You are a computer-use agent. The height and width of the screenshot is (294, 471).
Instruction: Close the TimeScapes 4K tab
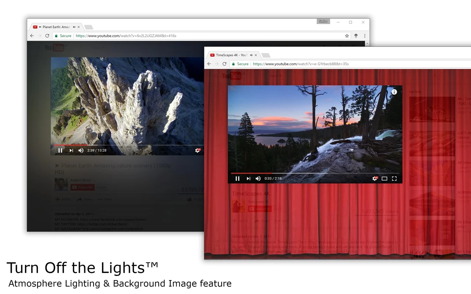[x=256, y=55]
